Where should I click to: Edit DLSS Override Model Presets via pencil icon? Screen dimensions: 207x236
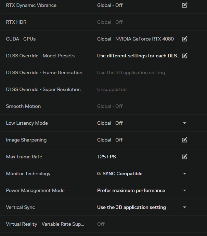click(184, 56)
